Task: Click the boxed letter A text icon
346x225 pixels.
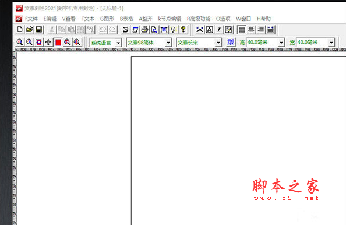Action: [210, 29]
